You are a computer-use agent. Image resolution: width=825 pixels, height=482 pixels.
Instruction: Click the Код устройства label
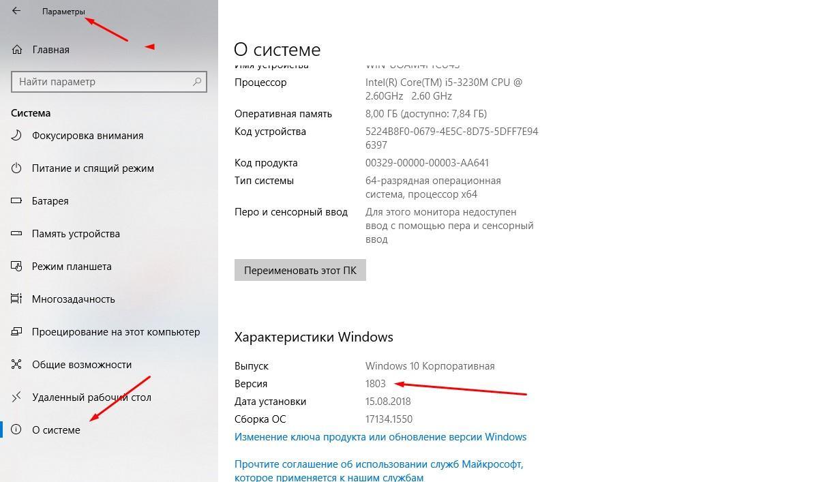click(270, 131)
